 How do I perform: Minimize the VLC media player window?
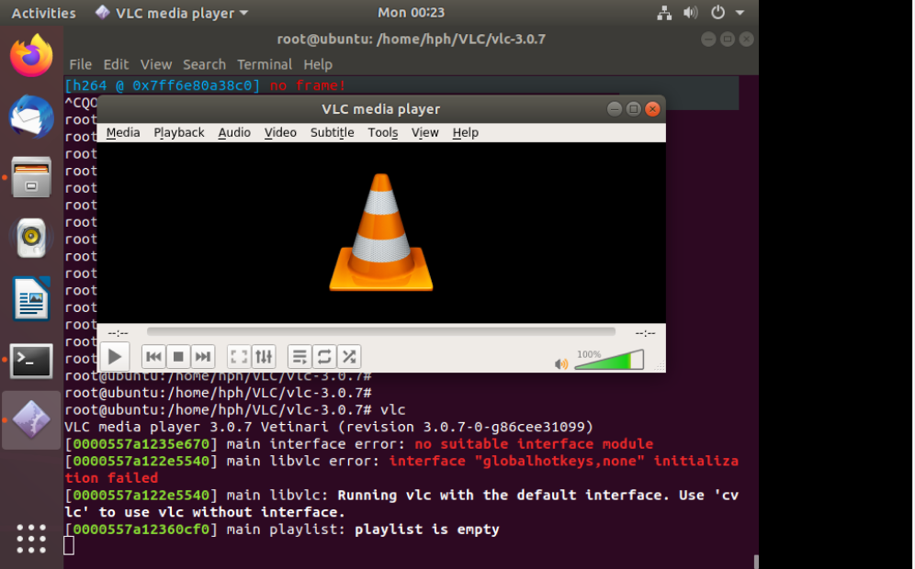point(614,109)
